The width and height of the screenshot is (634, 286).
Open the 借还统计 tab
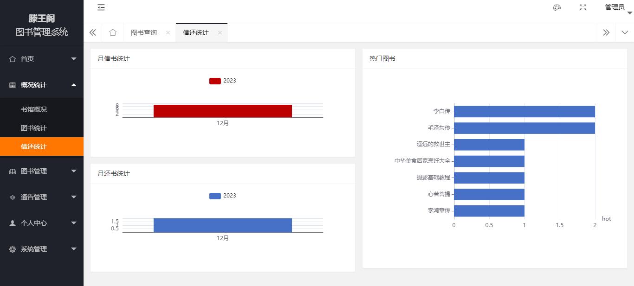click(x=197, y=32)
